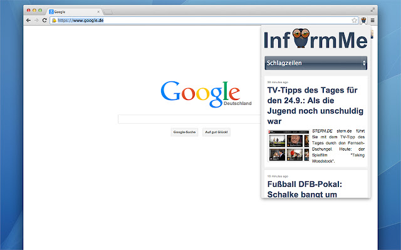
Task: Click the lock icon in address bar
Action: pyautogui.click(x=54, y=21)
